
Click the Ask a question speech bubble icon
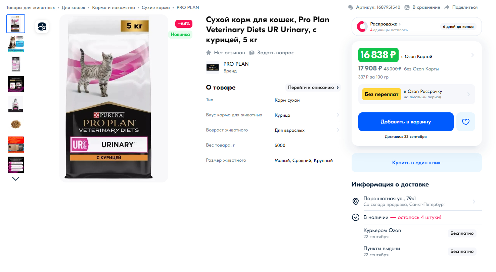pyautogui.click(x=252, y=53)
